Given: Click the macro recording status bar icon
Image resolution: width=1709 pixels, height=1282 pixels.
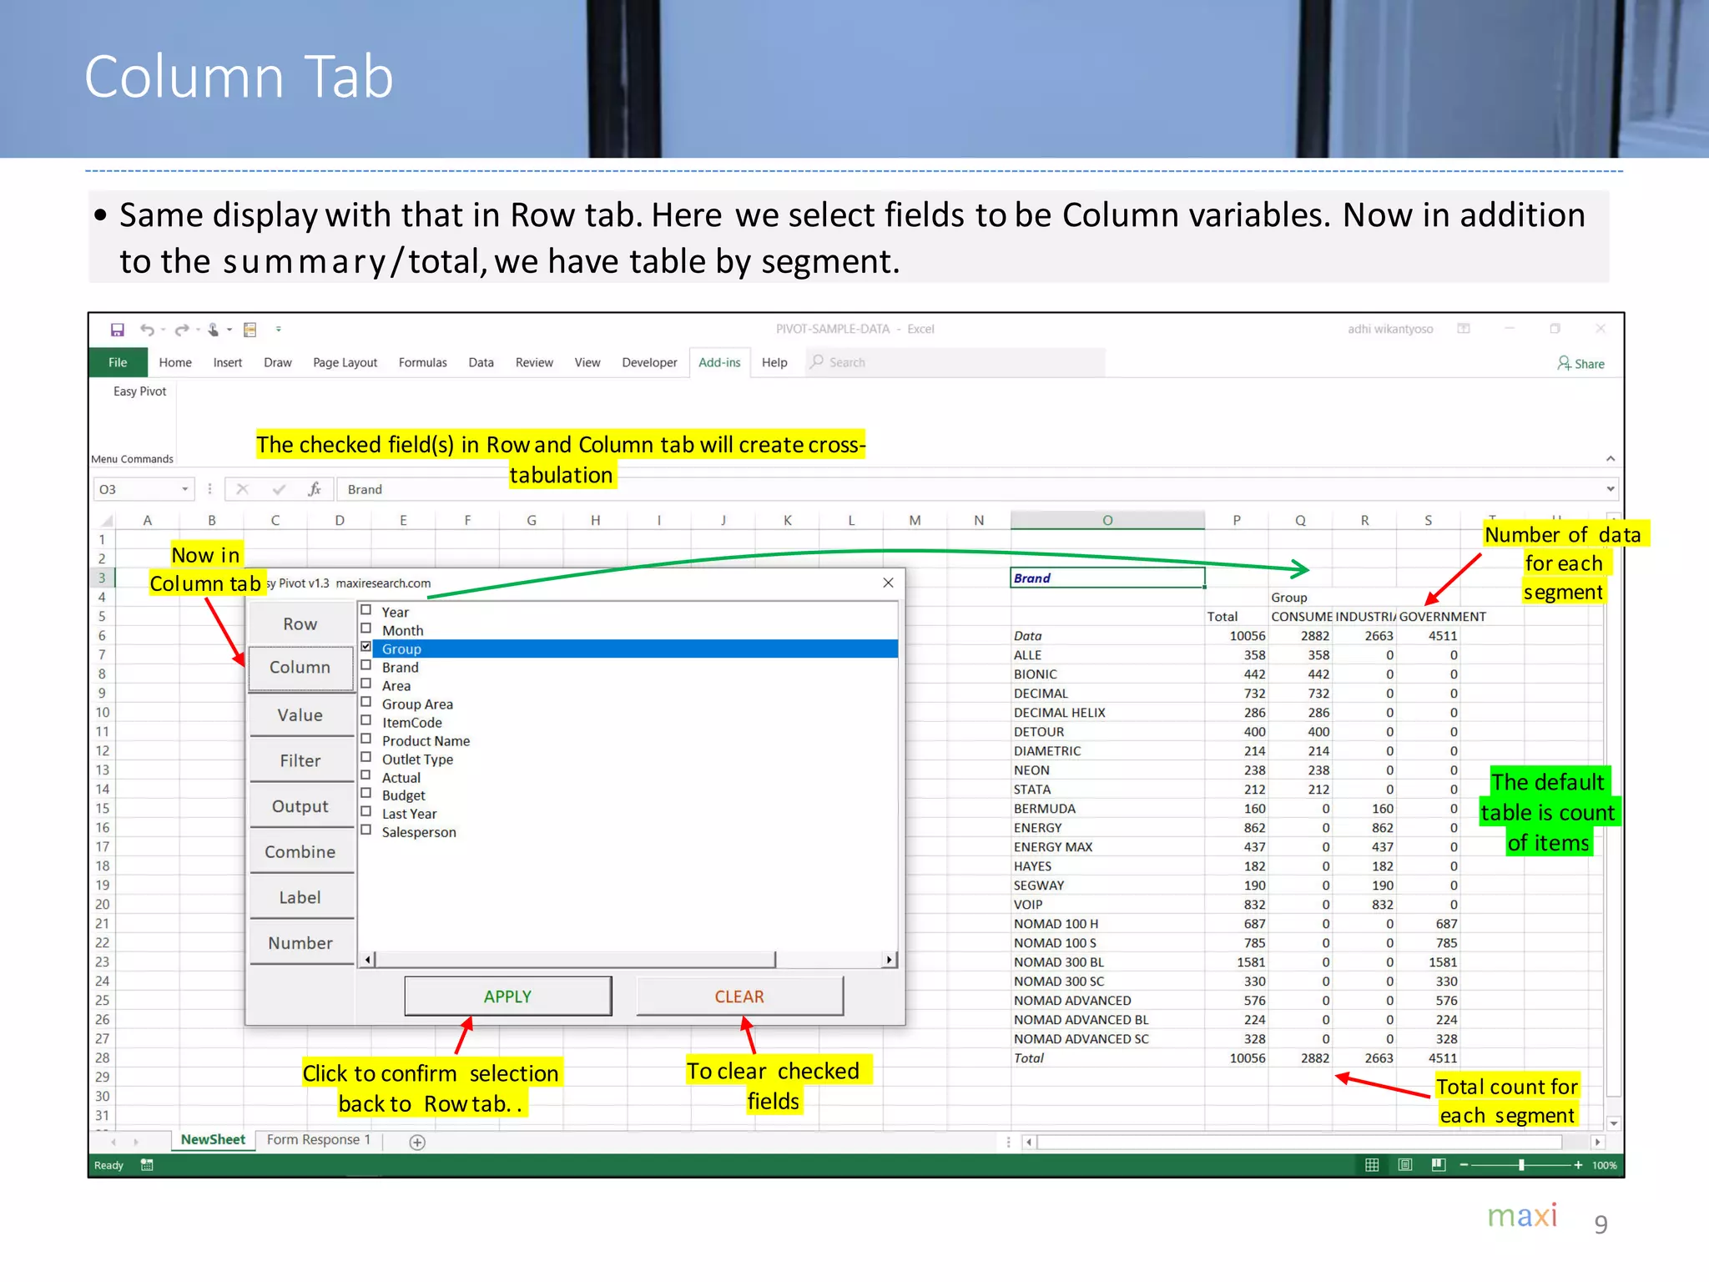Looking at the screenshot, I should 147,1165.
